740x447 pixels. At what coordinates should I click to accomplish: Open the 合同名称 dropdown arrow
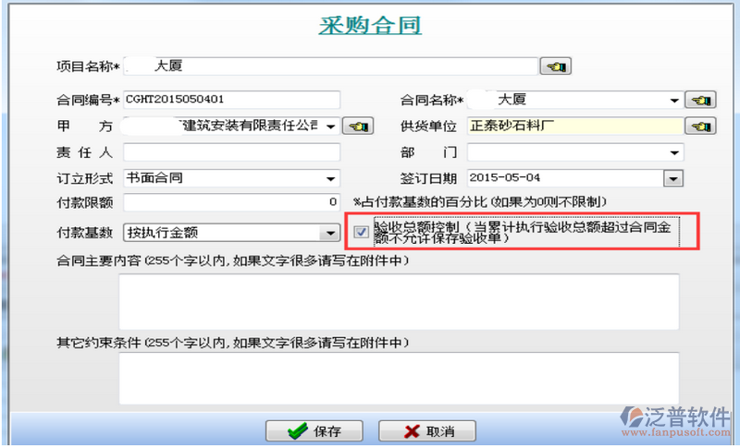(674, 100)
